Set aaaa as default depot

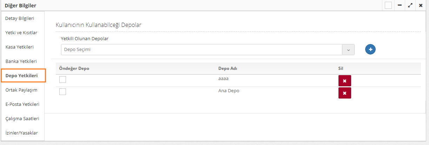tap(63, 80)
